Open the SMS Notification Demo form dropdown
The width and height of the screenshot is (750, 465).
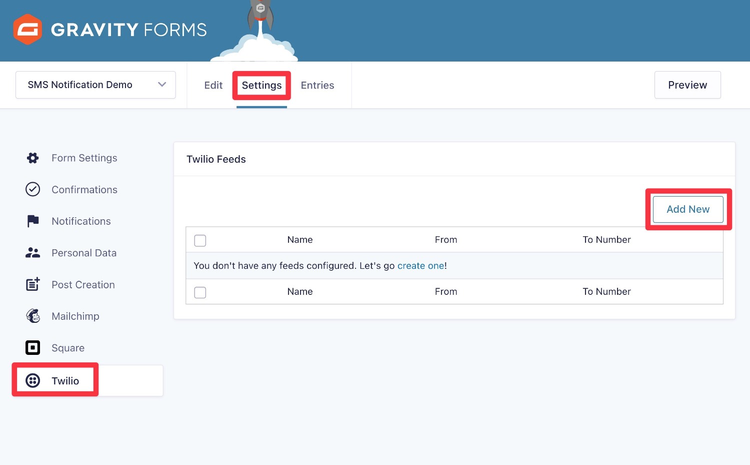click(x=95, y=85)
